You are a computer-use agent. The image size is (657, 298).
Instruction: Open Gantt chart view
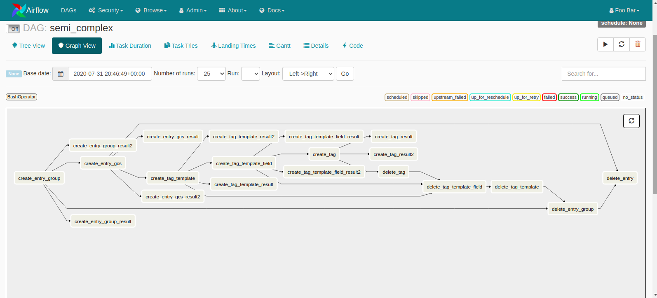click(x=279, y=46)
